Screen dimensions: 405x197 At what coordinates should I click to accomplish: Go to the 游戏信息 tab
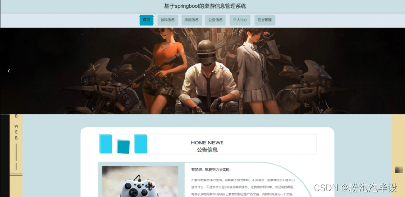coord(167,20)
